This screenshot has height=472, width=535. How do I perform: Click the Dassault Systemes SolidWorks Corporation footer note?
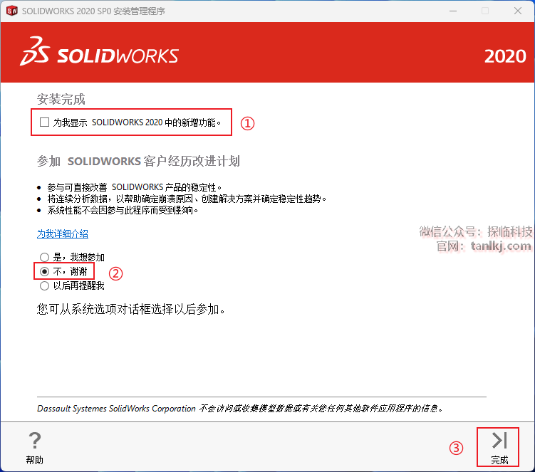(x=240, y=408)
